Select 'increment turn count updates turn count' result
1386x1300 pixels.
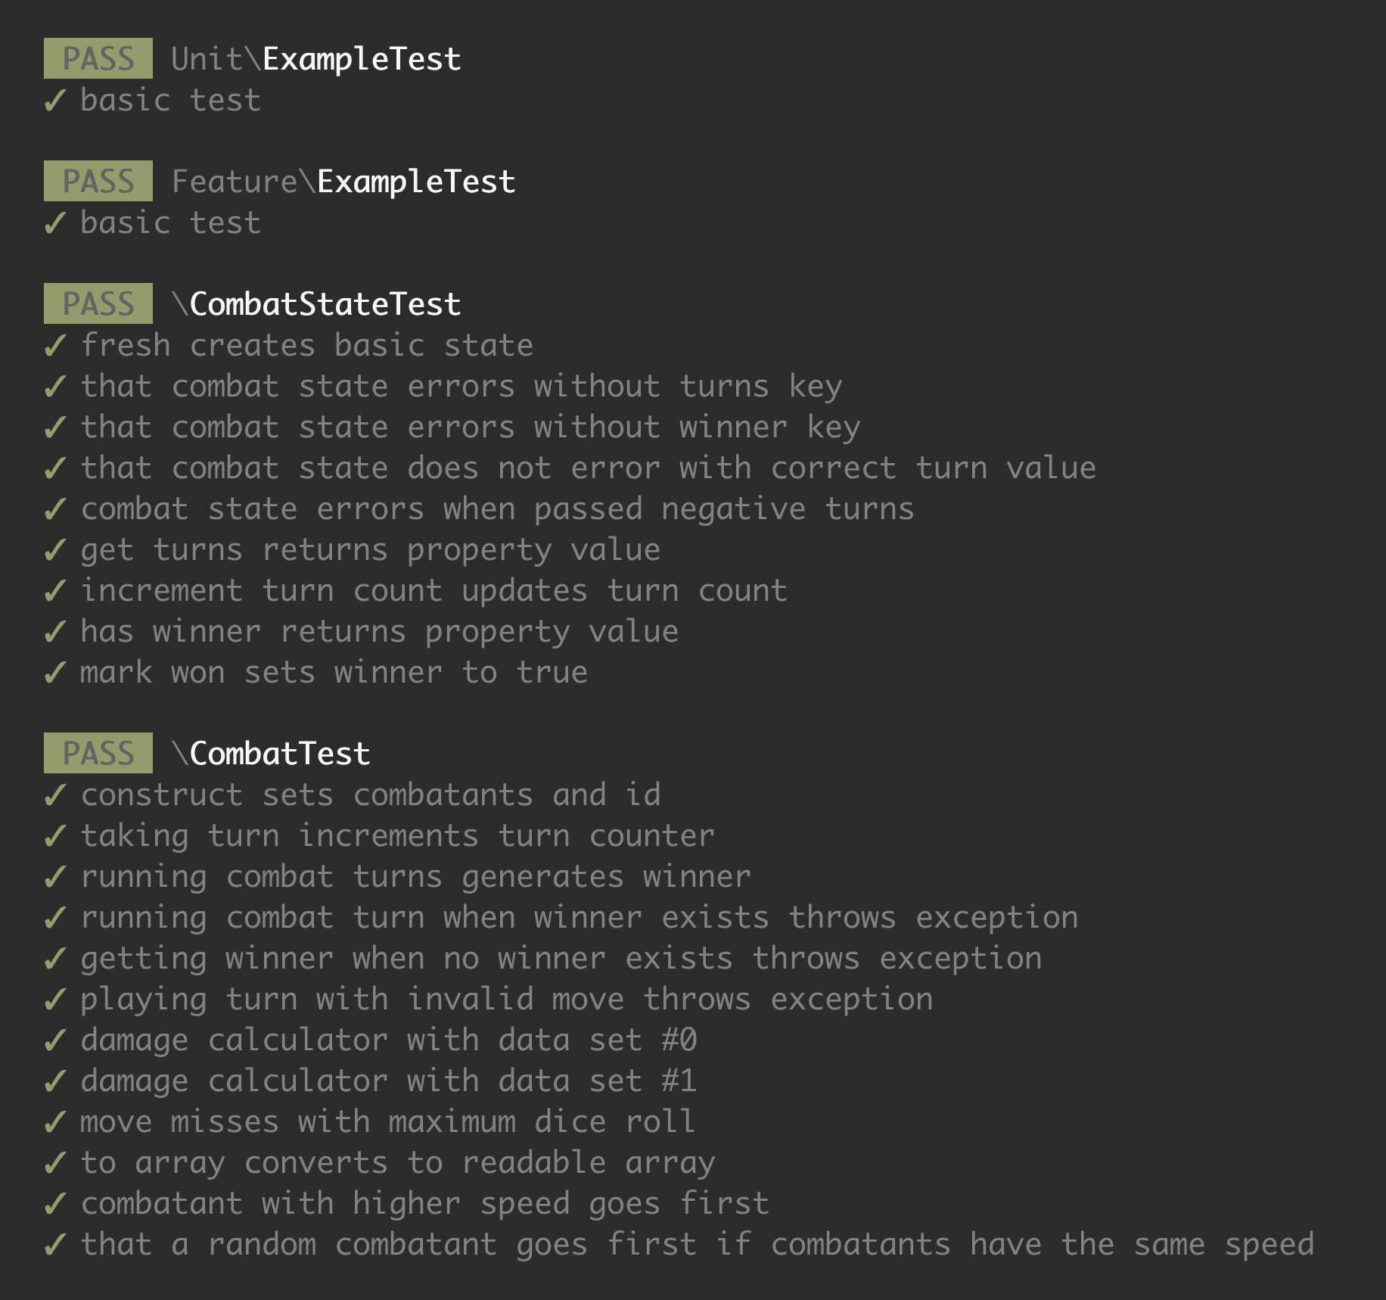(x=434, y=591)
